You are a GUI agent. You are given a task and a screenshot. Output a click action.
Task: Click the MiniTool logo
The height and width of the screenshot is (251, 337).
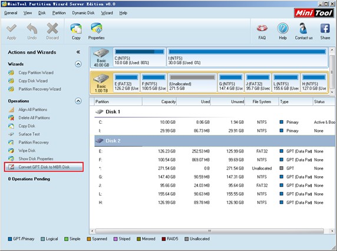[314, 13]
